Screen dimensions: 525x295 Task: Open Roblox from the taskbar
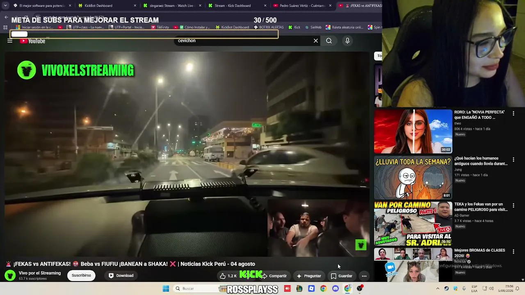pos(311,288)
